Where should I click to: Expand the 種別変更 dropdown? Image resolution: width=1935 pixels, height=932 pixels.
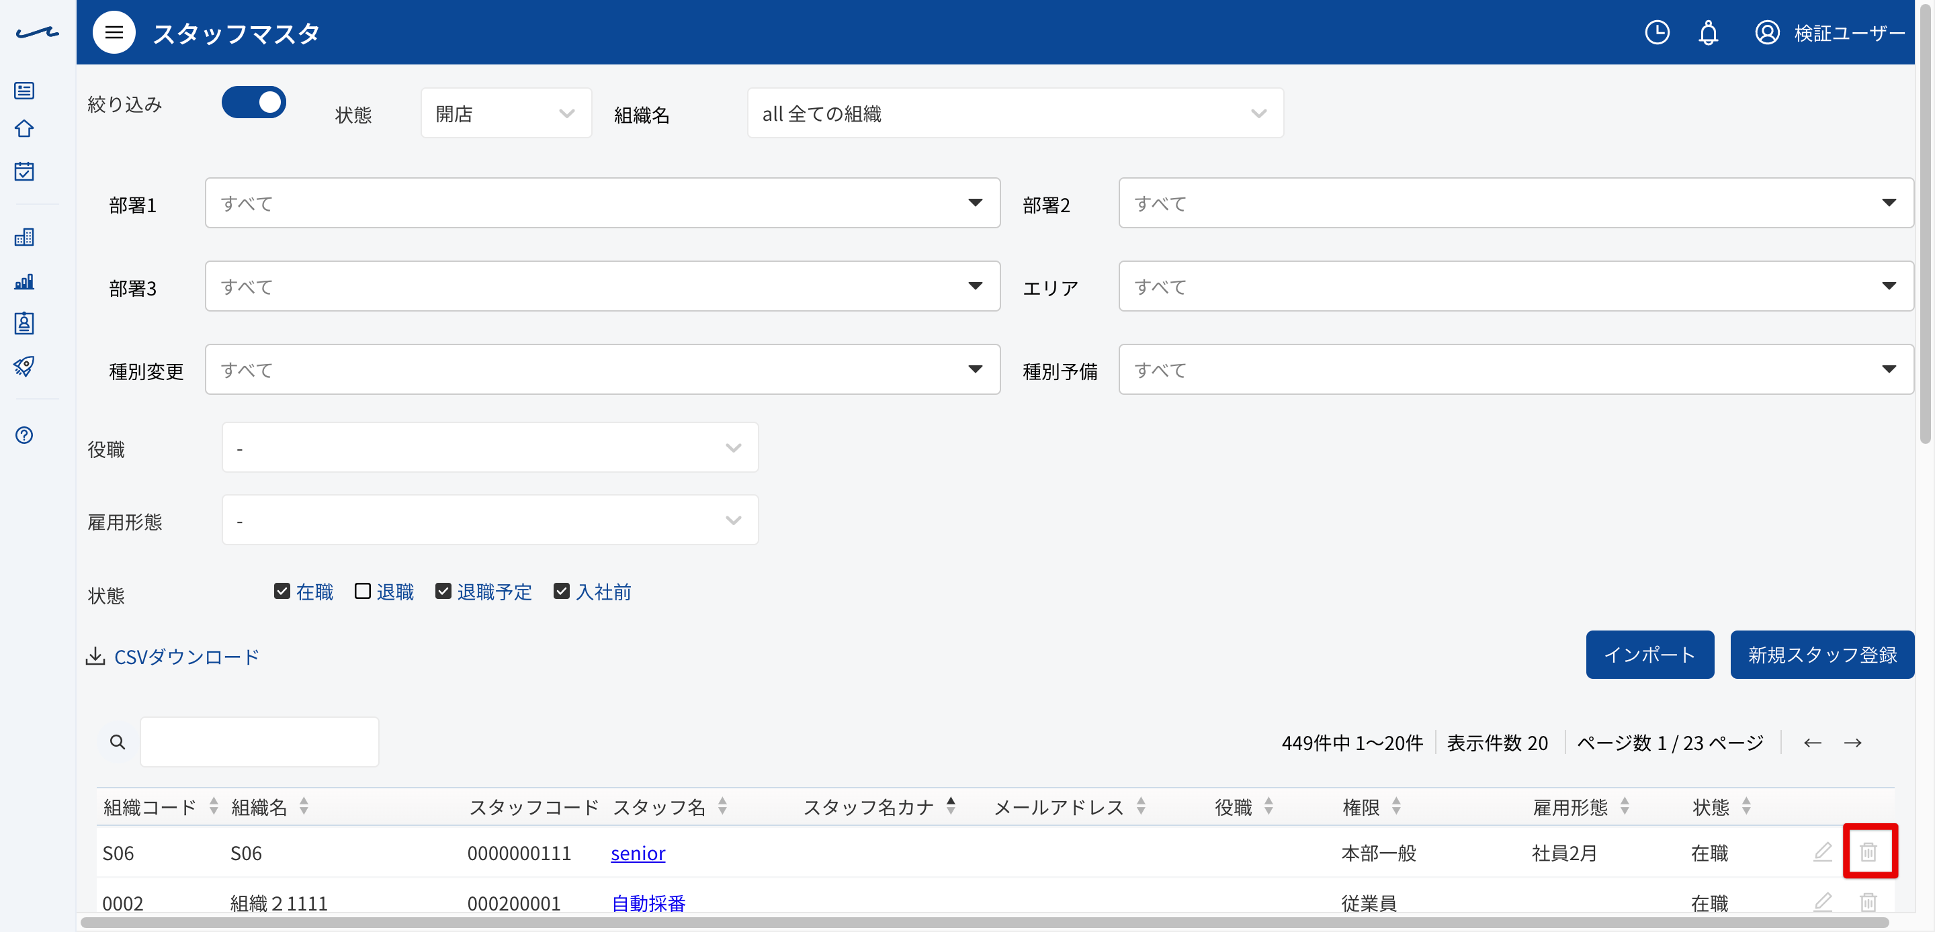(x=602, y=369)
